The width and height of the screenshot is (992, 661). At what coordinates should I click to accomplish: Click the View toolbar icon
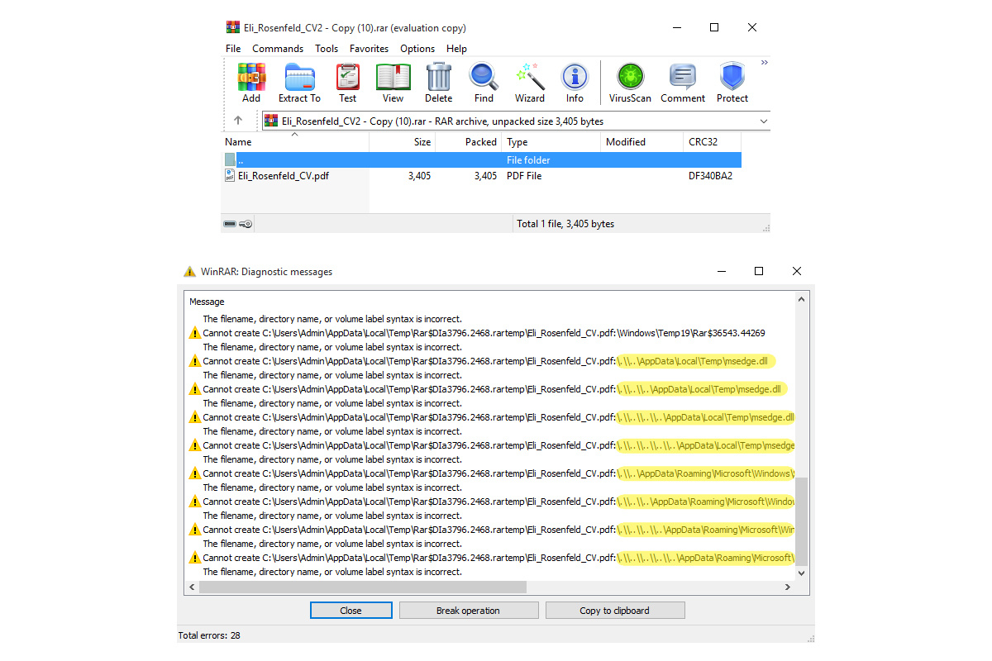(393, 83)
